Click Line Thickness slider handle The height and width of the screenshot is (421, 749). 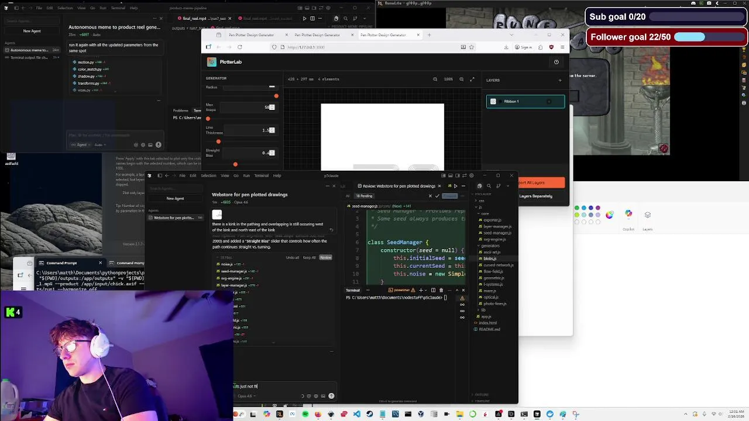[x=218, y=142]
